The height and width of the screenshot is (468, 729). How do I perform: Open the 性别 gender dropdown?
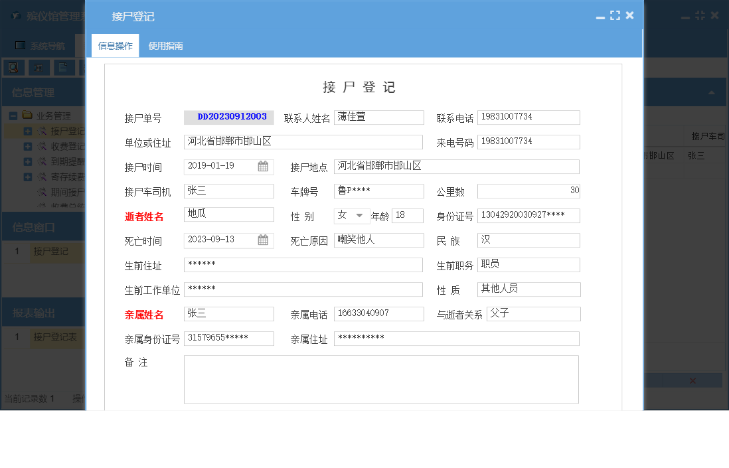(x=359, y=215)
